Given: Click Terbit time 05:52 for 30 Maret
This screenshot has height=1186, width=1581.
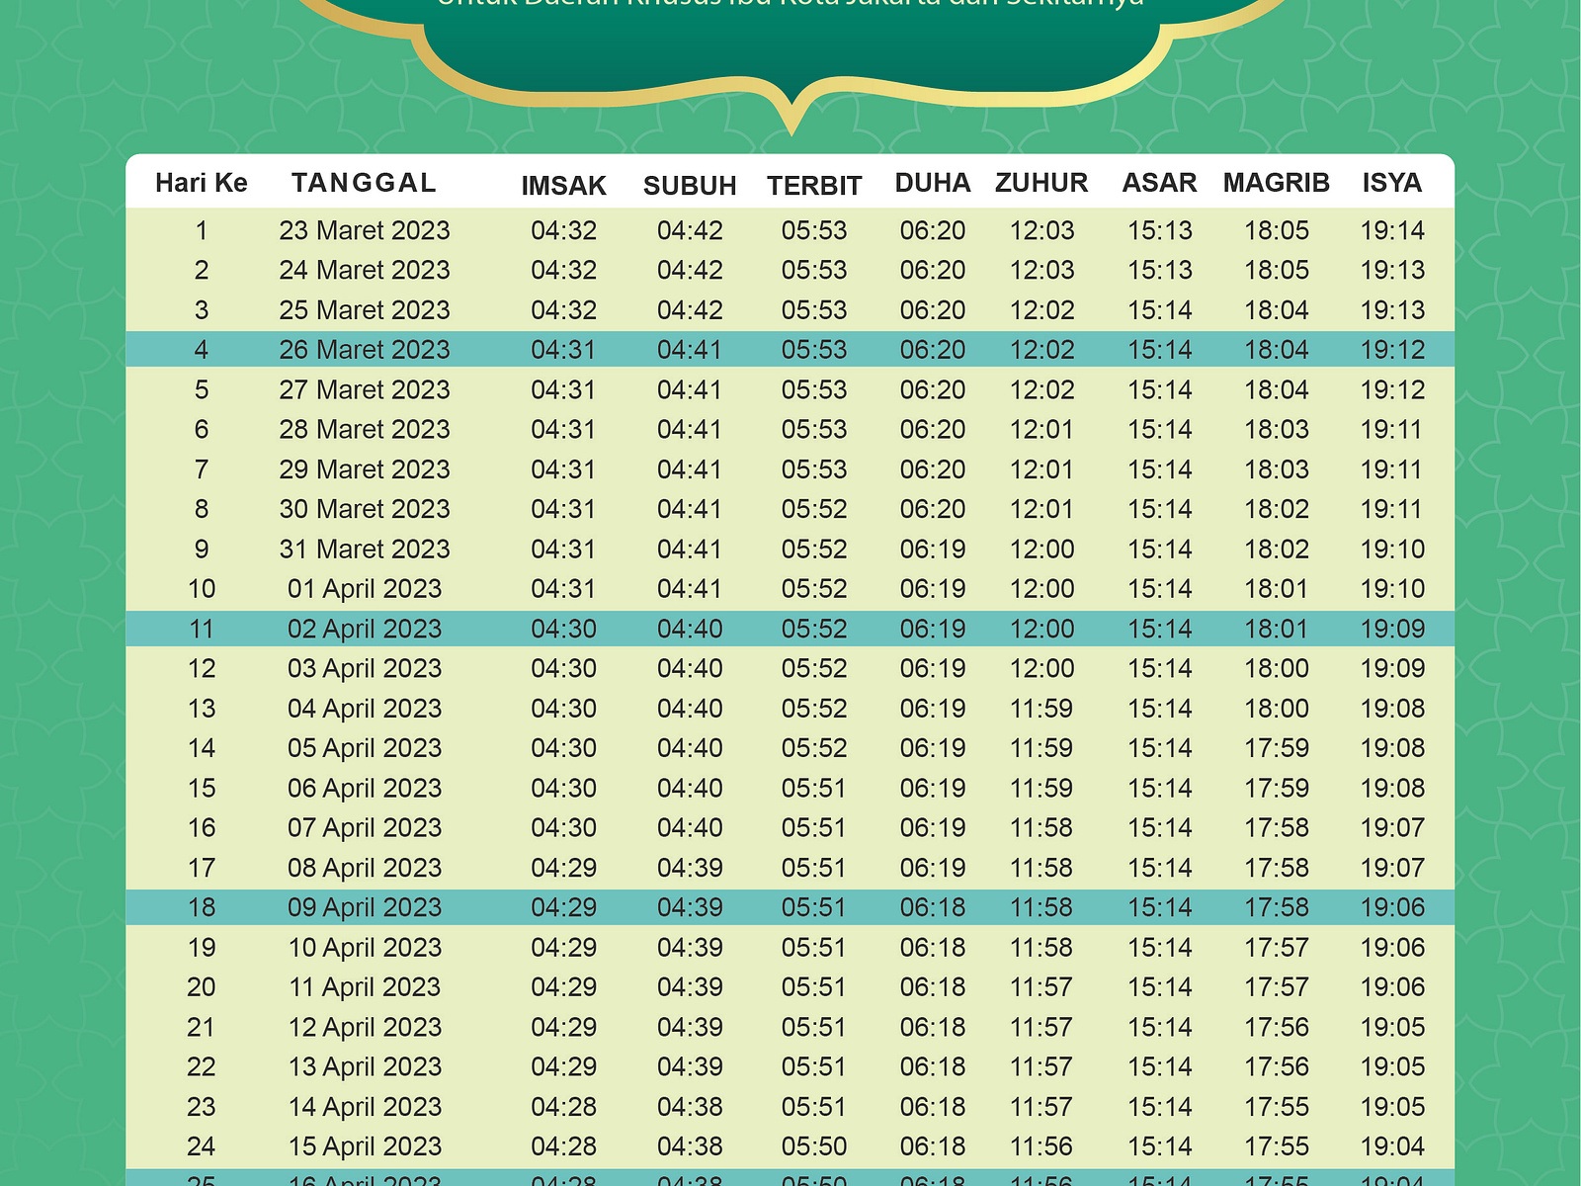Looking at the screenshot, I should [814, 509].
